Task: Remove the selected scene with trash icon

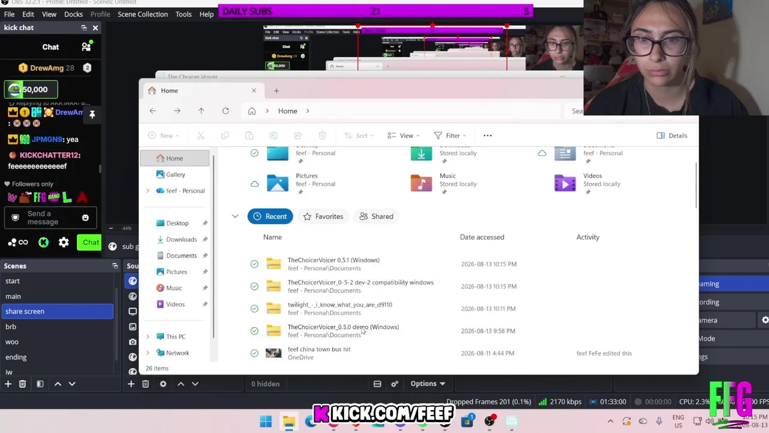Action: pos(22,384)
